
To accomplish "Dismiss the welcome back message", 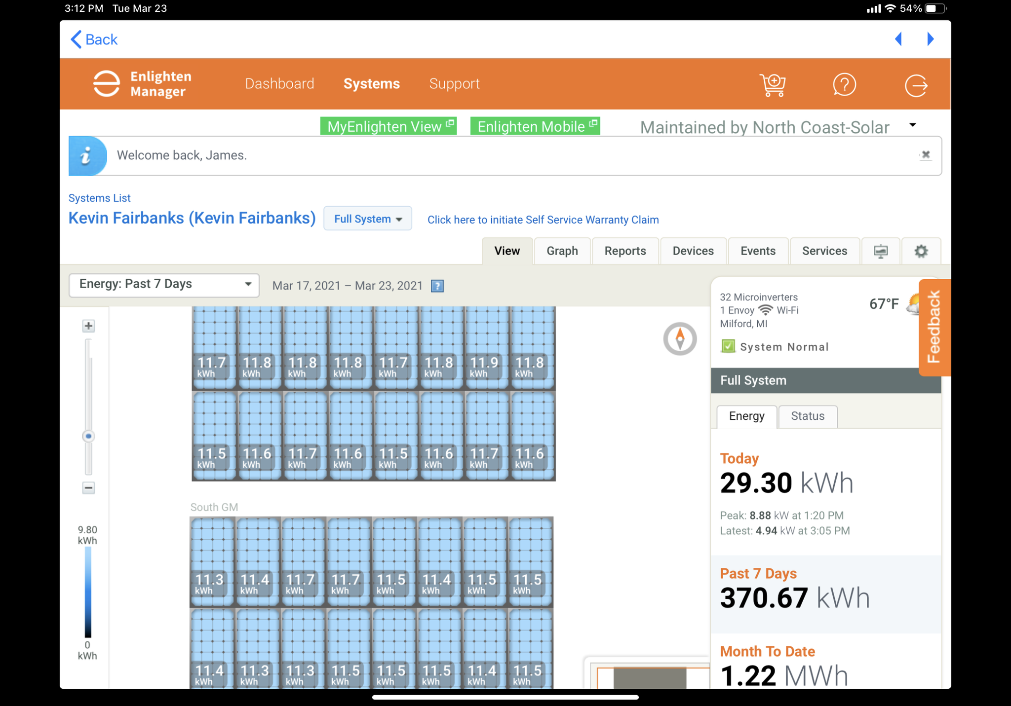I will pyautogui.click(x=926, y=155).
